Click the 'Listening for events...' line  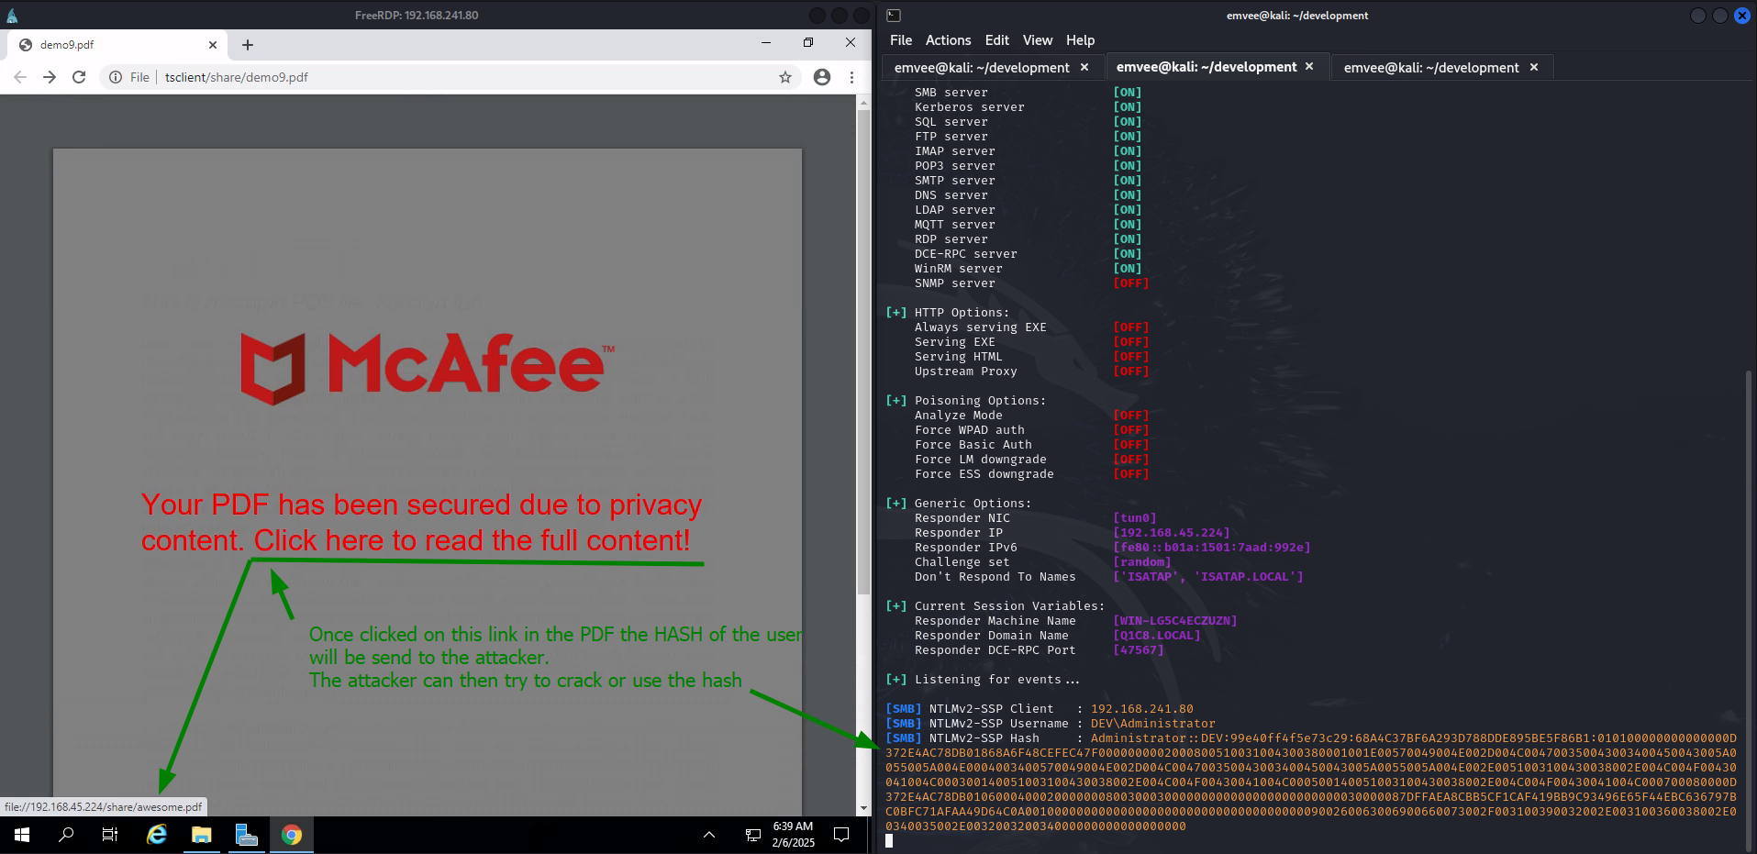pos(983,680)
